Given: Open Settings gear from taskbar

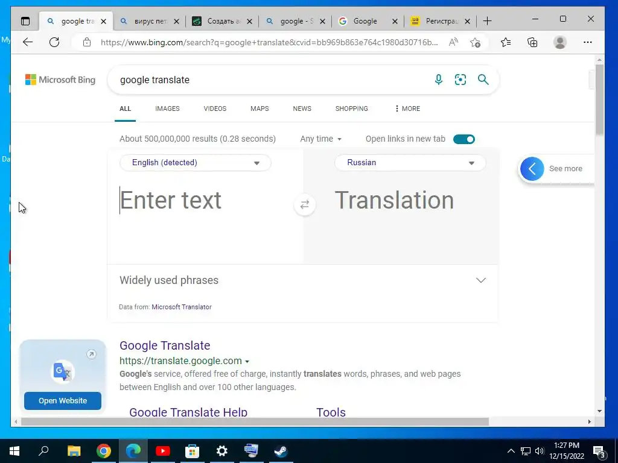Looking at the screenshot, I should point(222,451).
